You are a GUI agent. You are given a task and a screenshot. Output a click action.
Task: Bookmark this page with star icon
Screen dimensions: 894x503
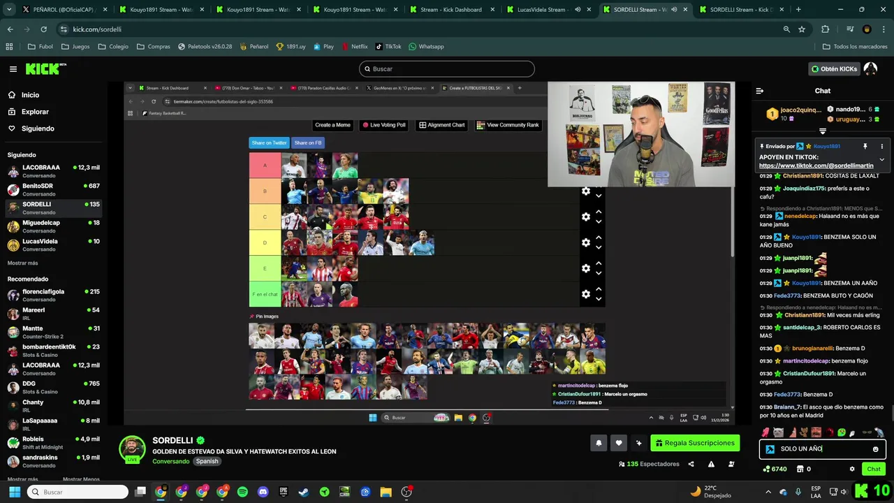click(802, 29)
